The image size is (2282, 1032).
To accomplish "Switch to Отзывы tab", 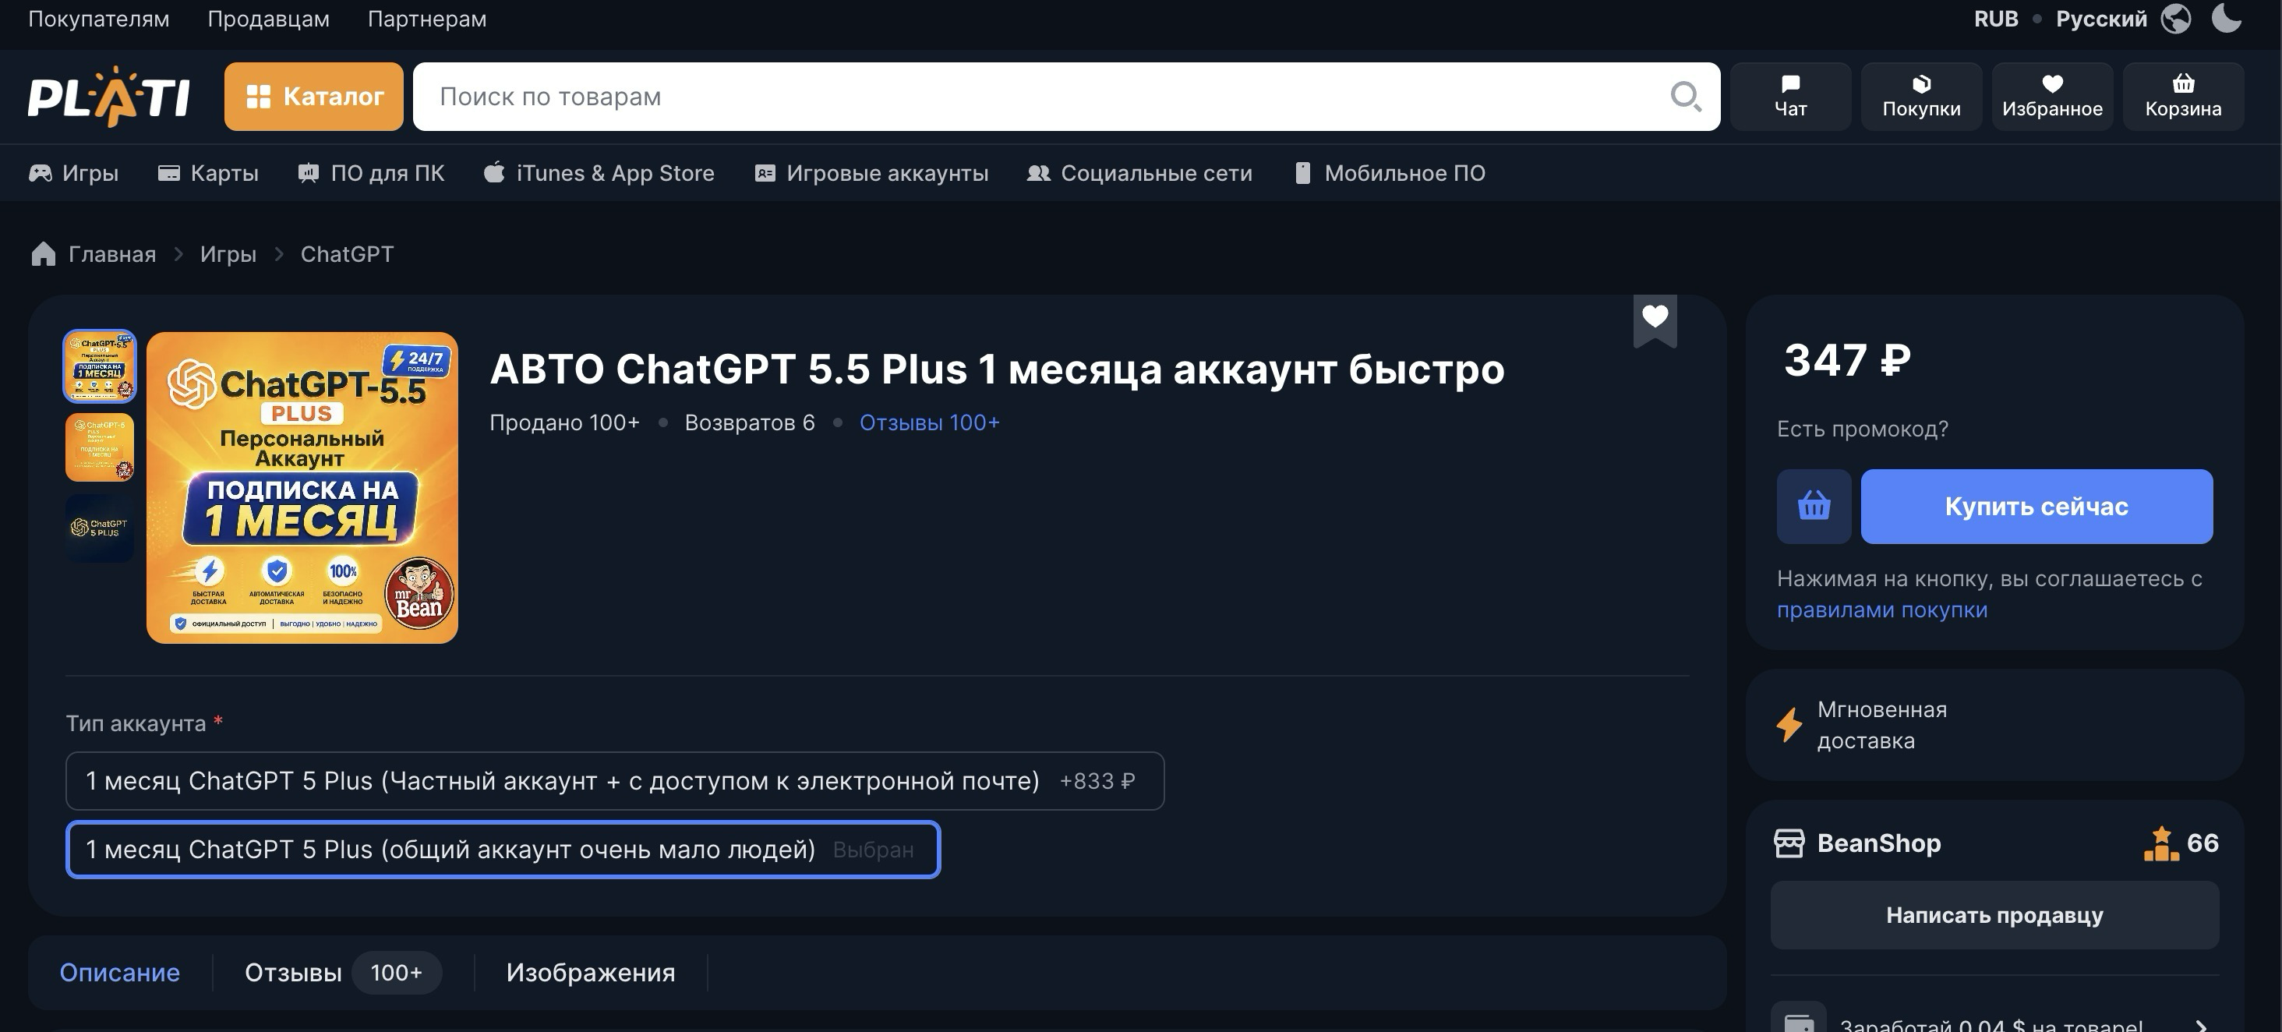I will [344, 973].
